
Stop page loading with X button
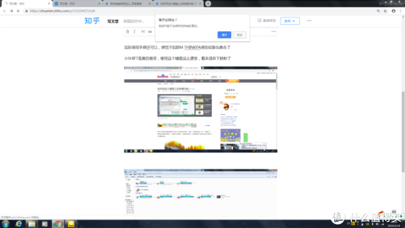[x=18, y=11]
